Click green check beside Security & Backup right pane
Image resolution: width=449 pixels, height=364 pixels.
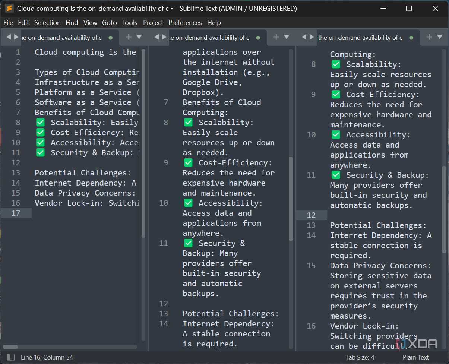coord(336,175)
